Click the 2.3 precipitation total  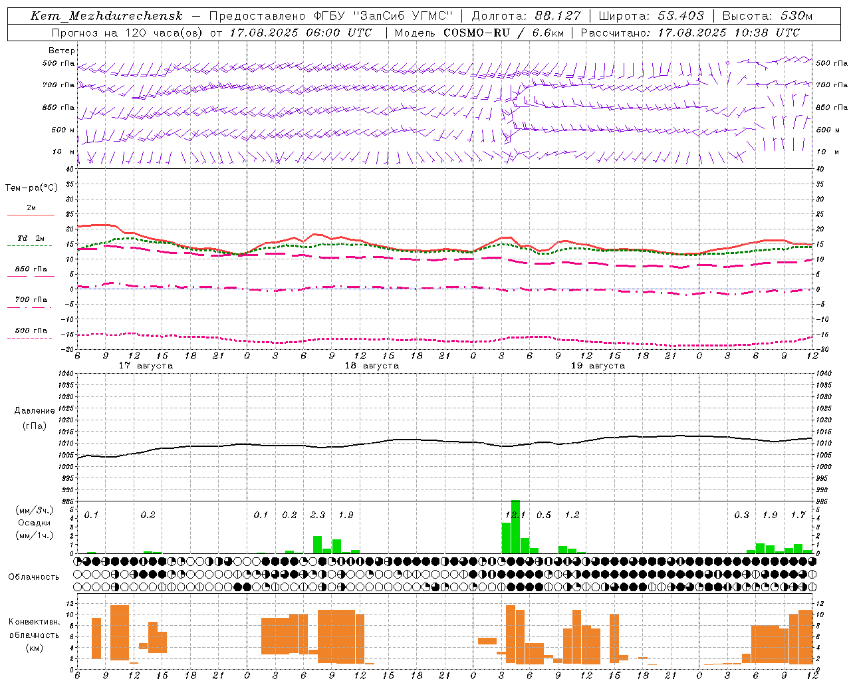pyautogui.click(x=318, y=515)
